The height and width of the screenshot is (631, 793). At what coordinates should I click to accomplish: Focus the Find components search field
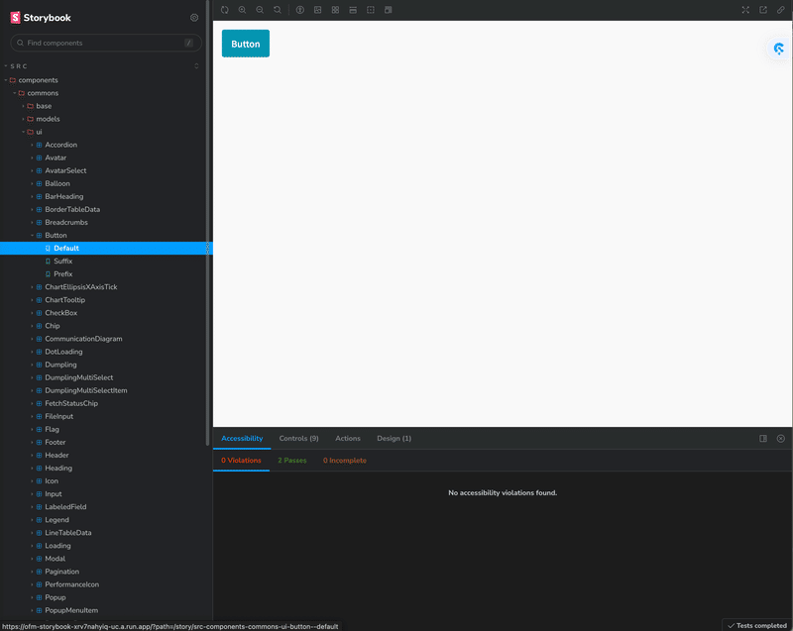tap(106, 43)
